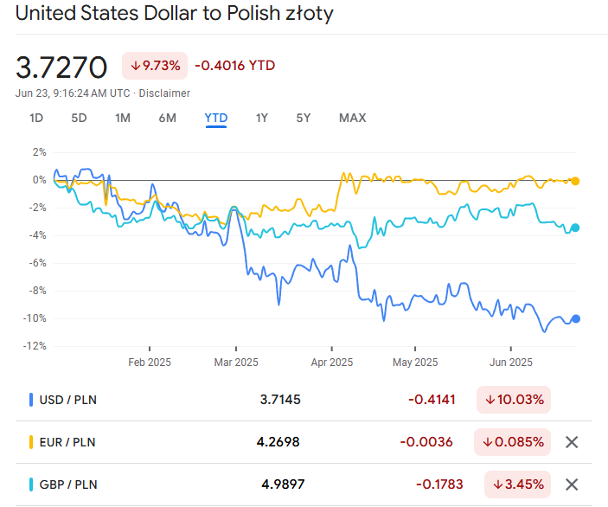This screenshot has width=608, height=507.
Task: Click the GBP / PLN 3.45% change badge
Action: 517,485
